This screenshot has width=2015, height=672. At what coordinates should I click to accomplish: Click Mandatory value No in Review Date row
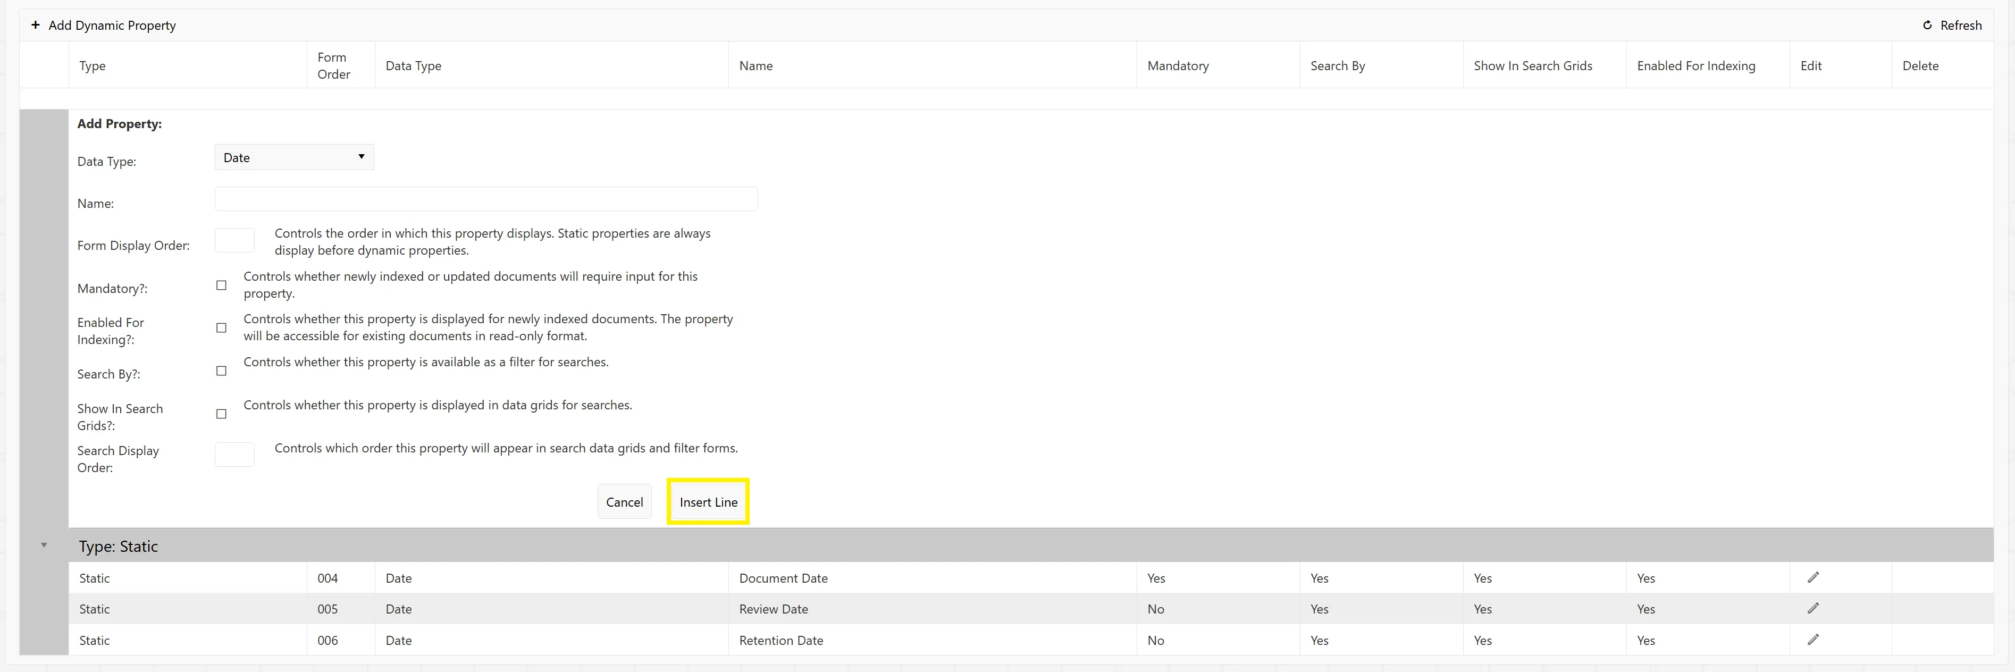pos(1155,609)
